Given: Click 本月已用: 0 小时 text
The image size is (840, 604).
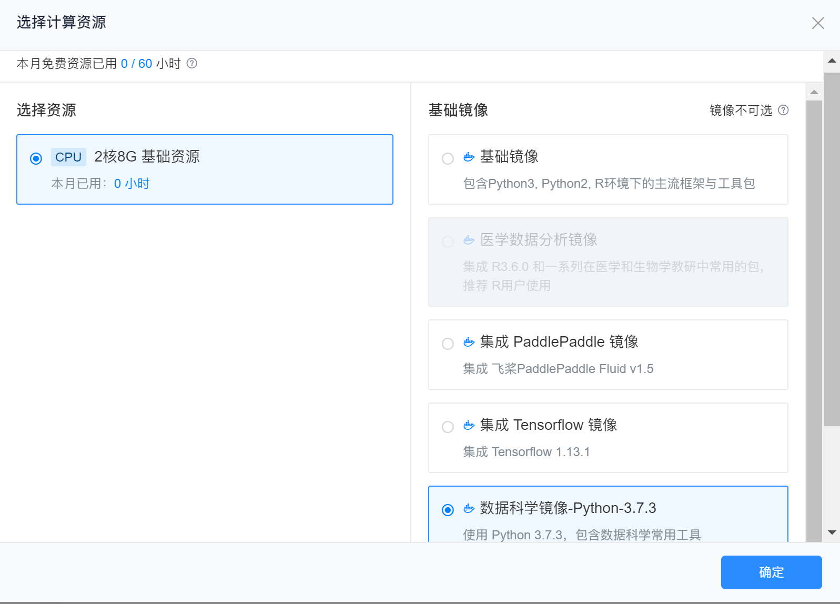Looking at the screenshot, I should click(x=100, y=184).
